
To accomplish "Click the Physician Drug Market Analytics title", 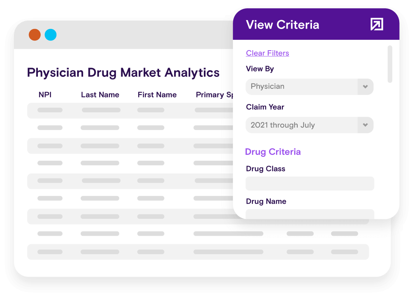I will tap(123, 72).
